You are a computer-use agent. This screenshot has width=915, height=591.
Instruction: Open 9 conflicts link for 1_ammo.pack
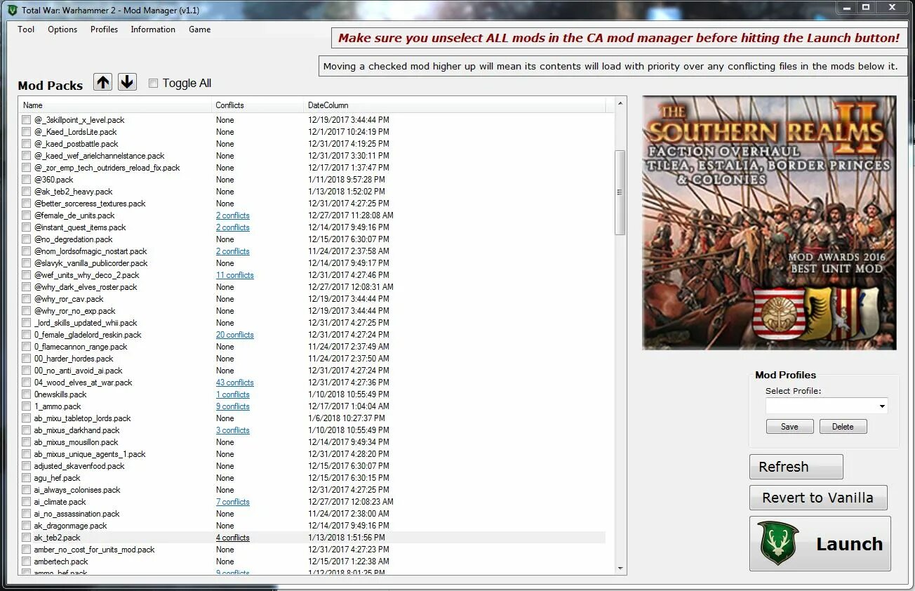pyautogui.click(x=233, y=406)
